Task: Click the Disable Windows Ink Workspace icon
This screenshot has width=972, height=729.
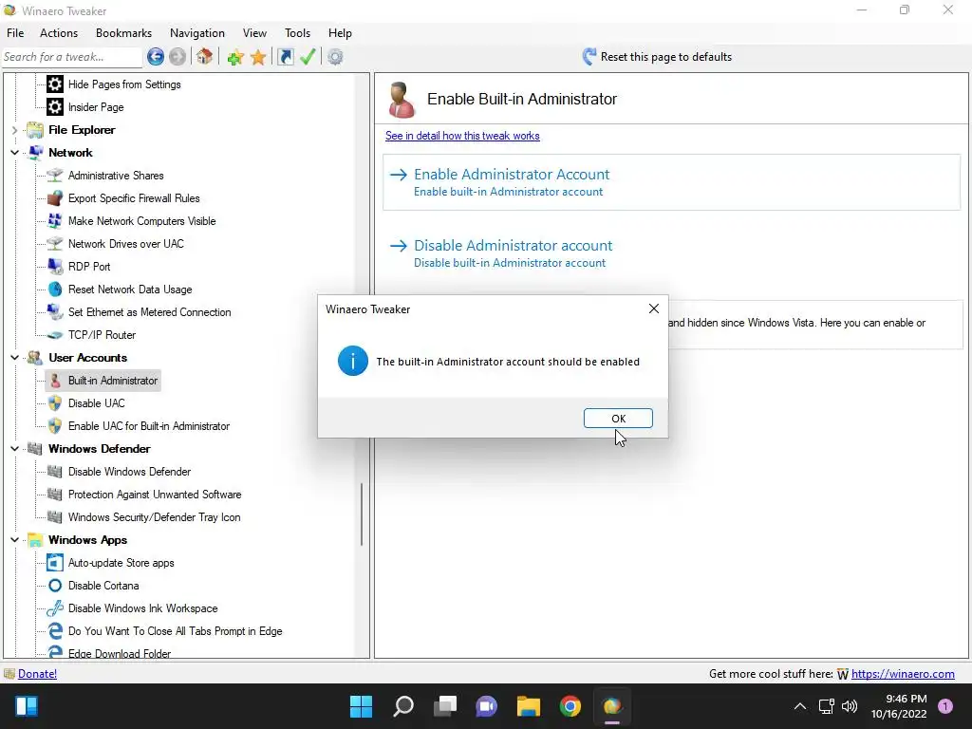Action: [55, 608]
